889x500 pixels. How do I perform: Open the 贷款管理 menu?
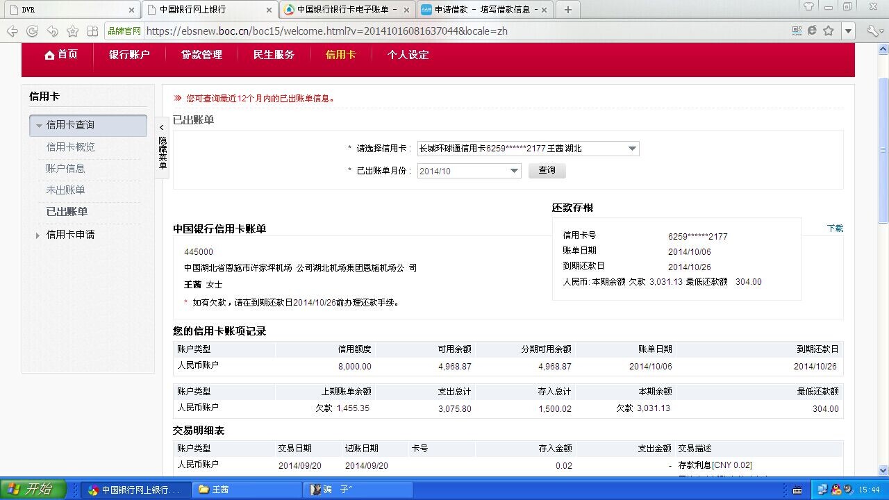click(x=201, y=55)
